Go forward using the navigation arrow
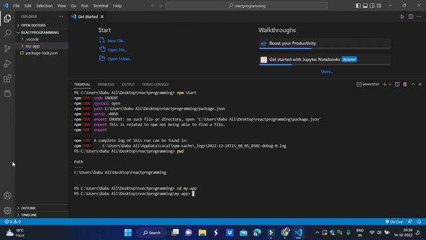 [x=160, y=6]
